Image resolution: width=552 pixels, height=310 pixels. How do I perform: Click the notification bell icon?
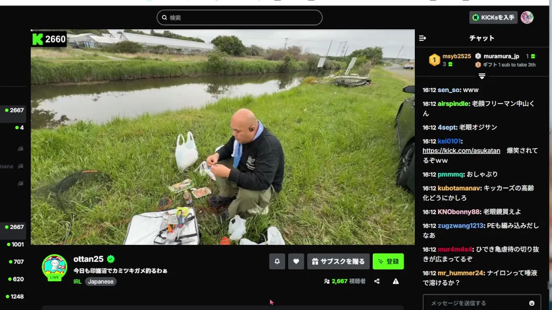[277, 261]
